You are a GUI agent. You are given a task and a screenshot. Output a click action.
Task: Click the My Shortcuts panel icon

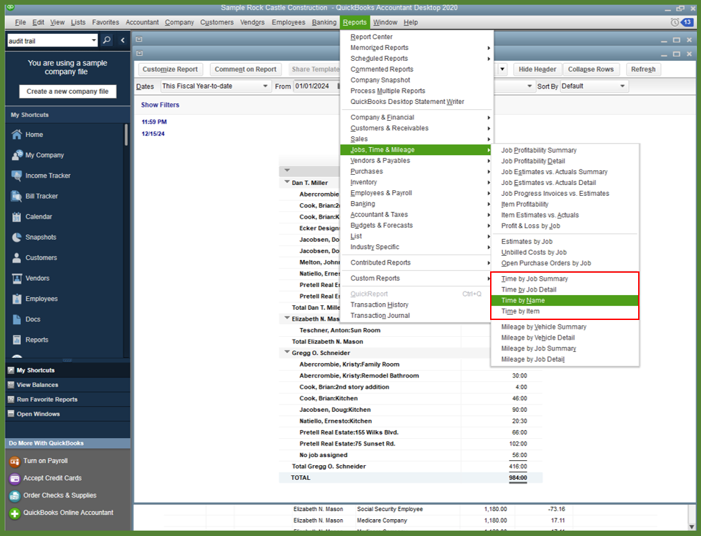(11, 370)
